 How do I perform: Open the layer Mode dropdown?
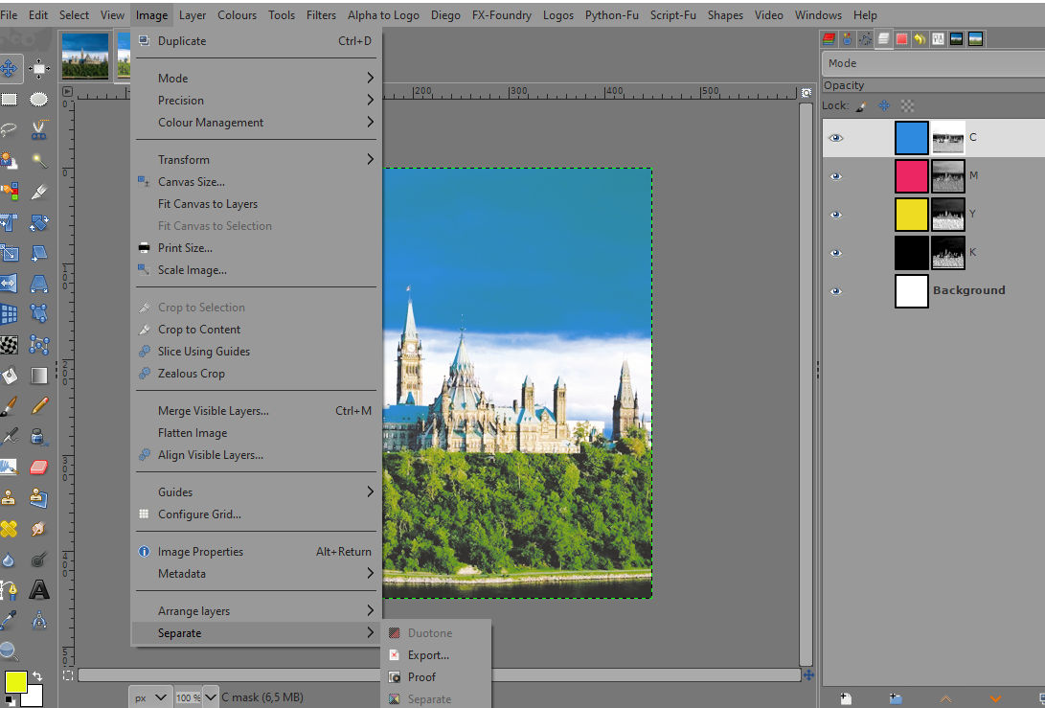point(931,63)
